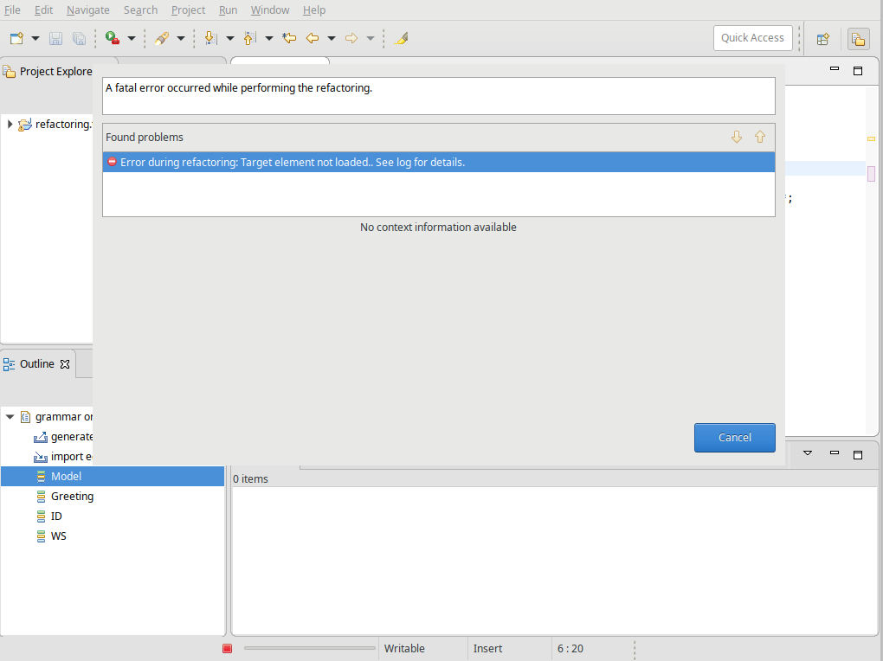Open Forward history dropdown arrow
The width and height of the screenshot is (883, 661).
(371, 38)
